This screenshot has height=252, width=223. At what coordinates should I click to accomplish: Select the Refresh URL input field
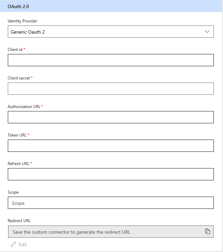[x=111, y=174]
